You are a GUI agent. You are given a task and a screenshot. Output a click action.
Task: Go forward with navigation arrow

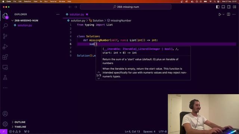[75, 7]
